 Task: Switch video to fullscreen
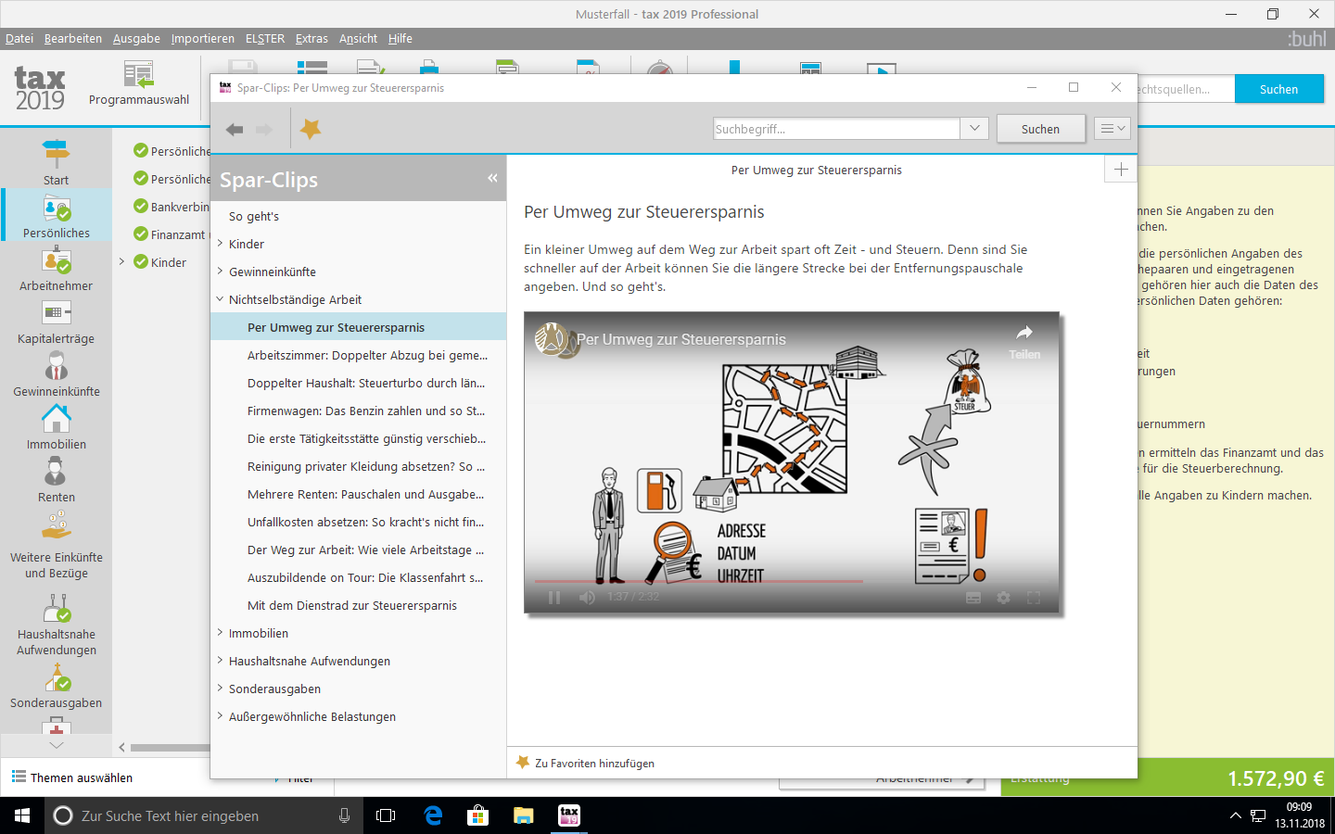coord(1034,598)
